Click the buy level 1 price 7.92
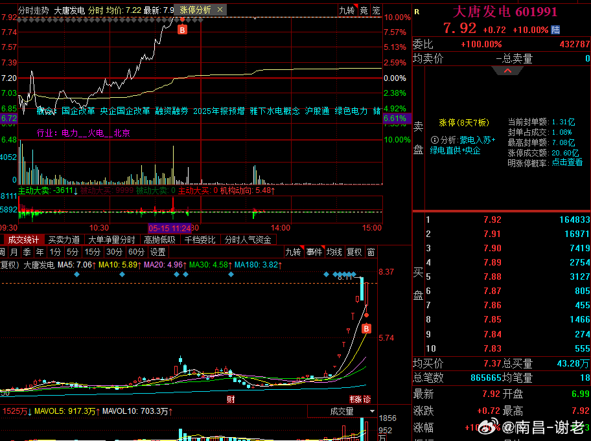 (492, 220)
